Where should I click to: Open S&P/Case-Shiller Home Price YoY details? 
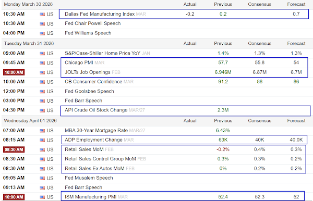tap(102, 53)
